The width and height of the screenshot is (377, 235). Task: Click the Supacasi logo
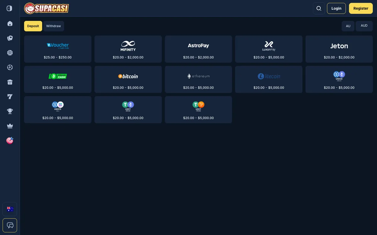pos(46,8)
